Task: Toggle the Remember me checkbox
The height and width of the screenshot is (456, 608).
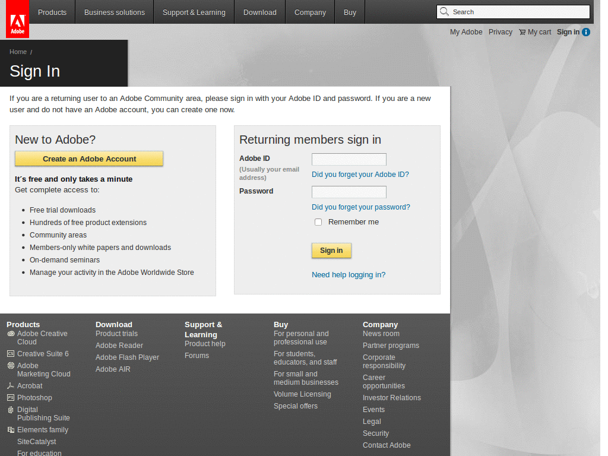Action: [318, 222]
